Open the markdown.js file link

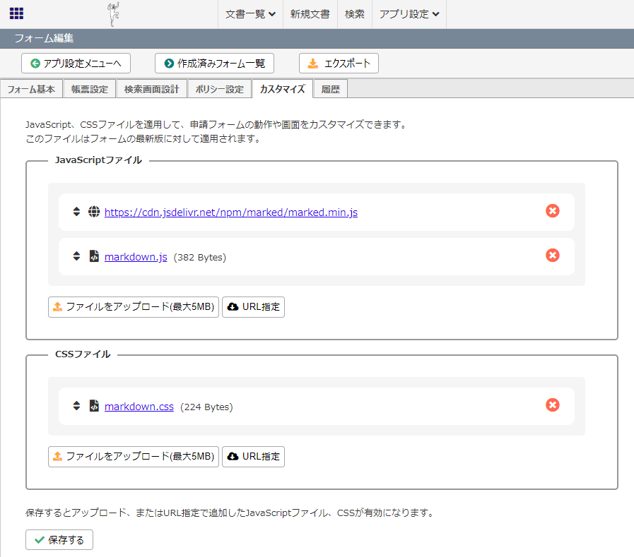pyautogui.click(x=136, y=257)
